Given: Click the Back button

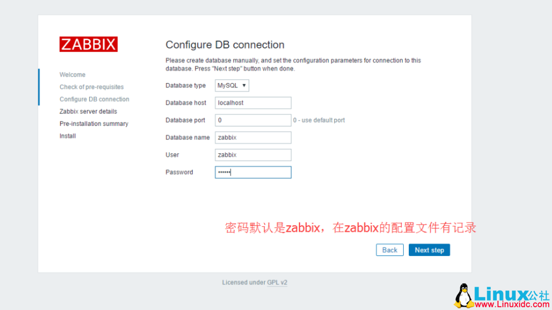Looking at the screenshot, I should (x=390, y=250).
